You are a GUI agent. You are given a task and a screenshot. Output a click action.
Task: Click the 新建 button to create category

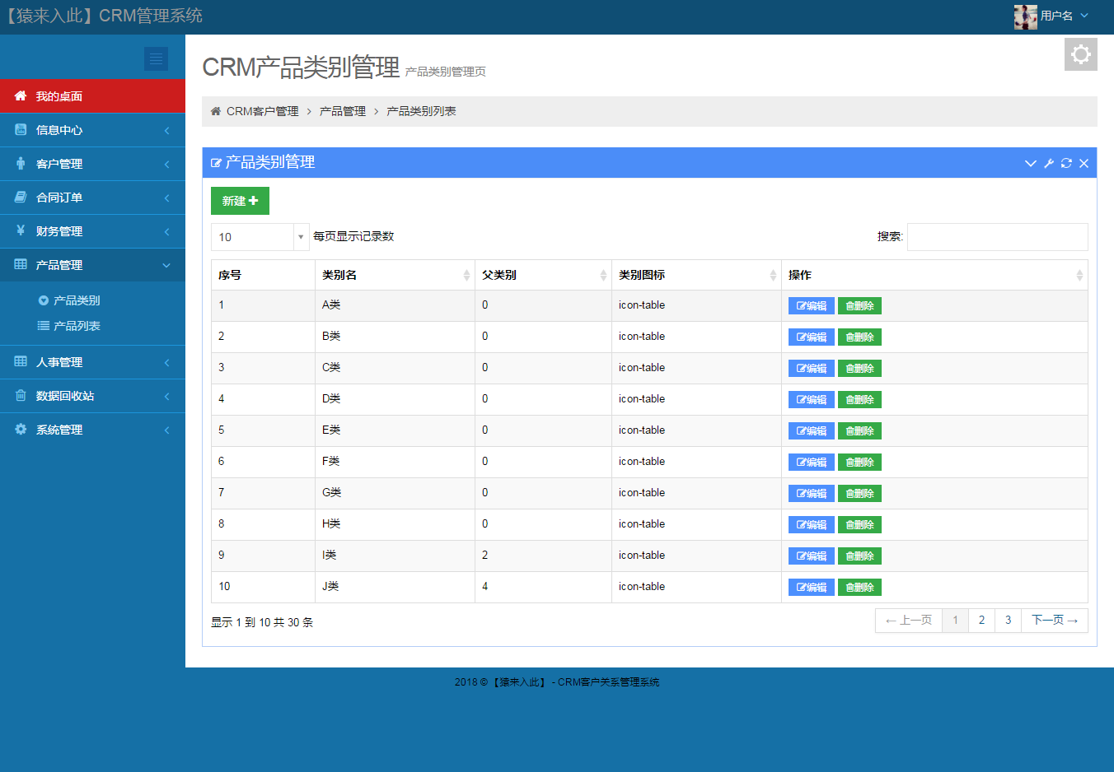pos(239,200)
